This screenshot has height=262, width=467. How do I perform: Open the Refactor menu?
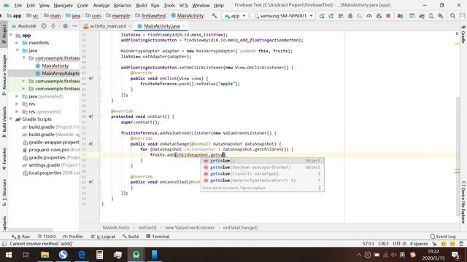click(122, 5)
